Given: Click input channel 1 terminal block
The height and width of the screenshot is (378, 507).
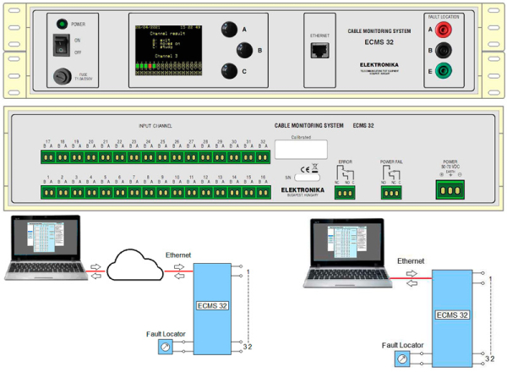Looking at the screenshot, I should (47, 193).
